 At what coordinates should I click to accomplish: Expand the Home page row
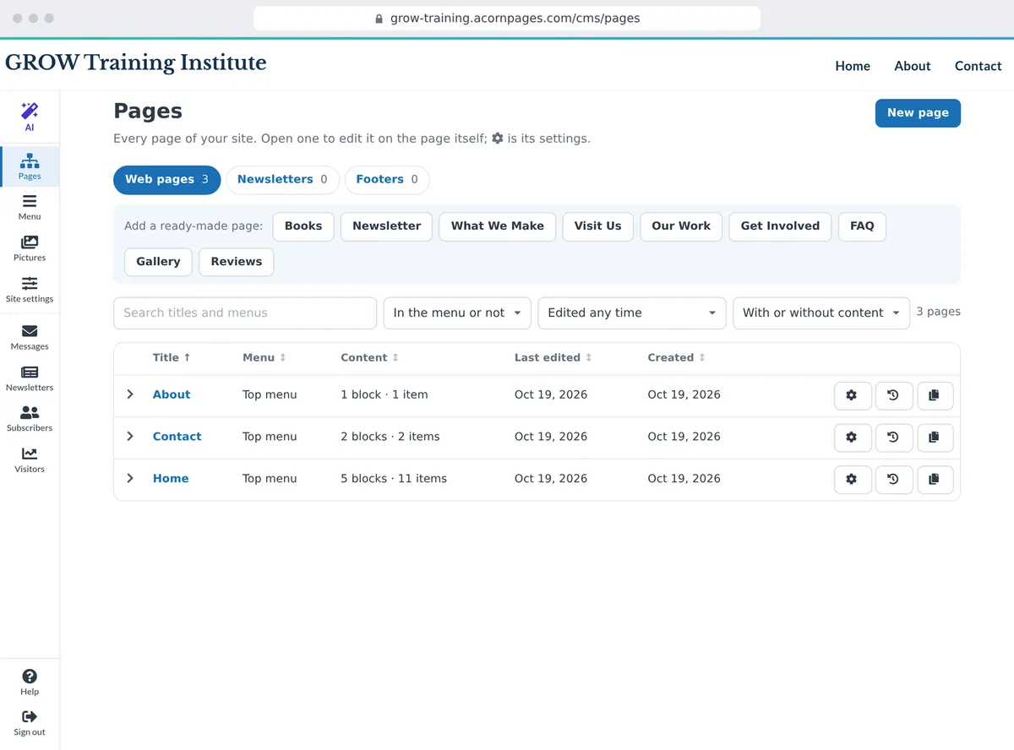130,478
